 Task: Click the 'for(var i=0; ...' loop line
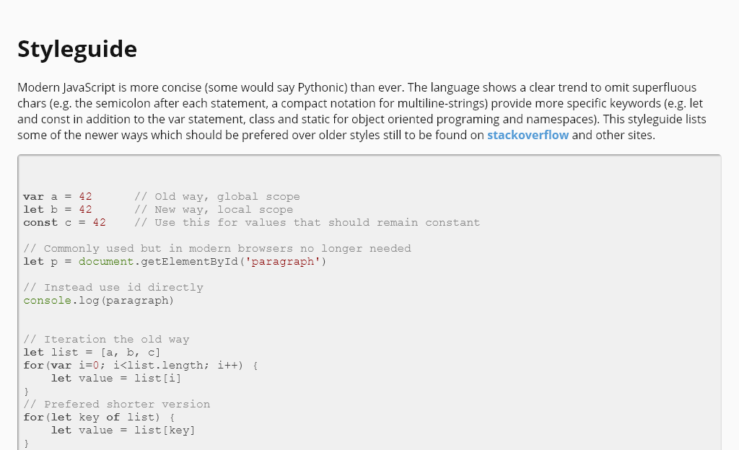click(141, 366)
